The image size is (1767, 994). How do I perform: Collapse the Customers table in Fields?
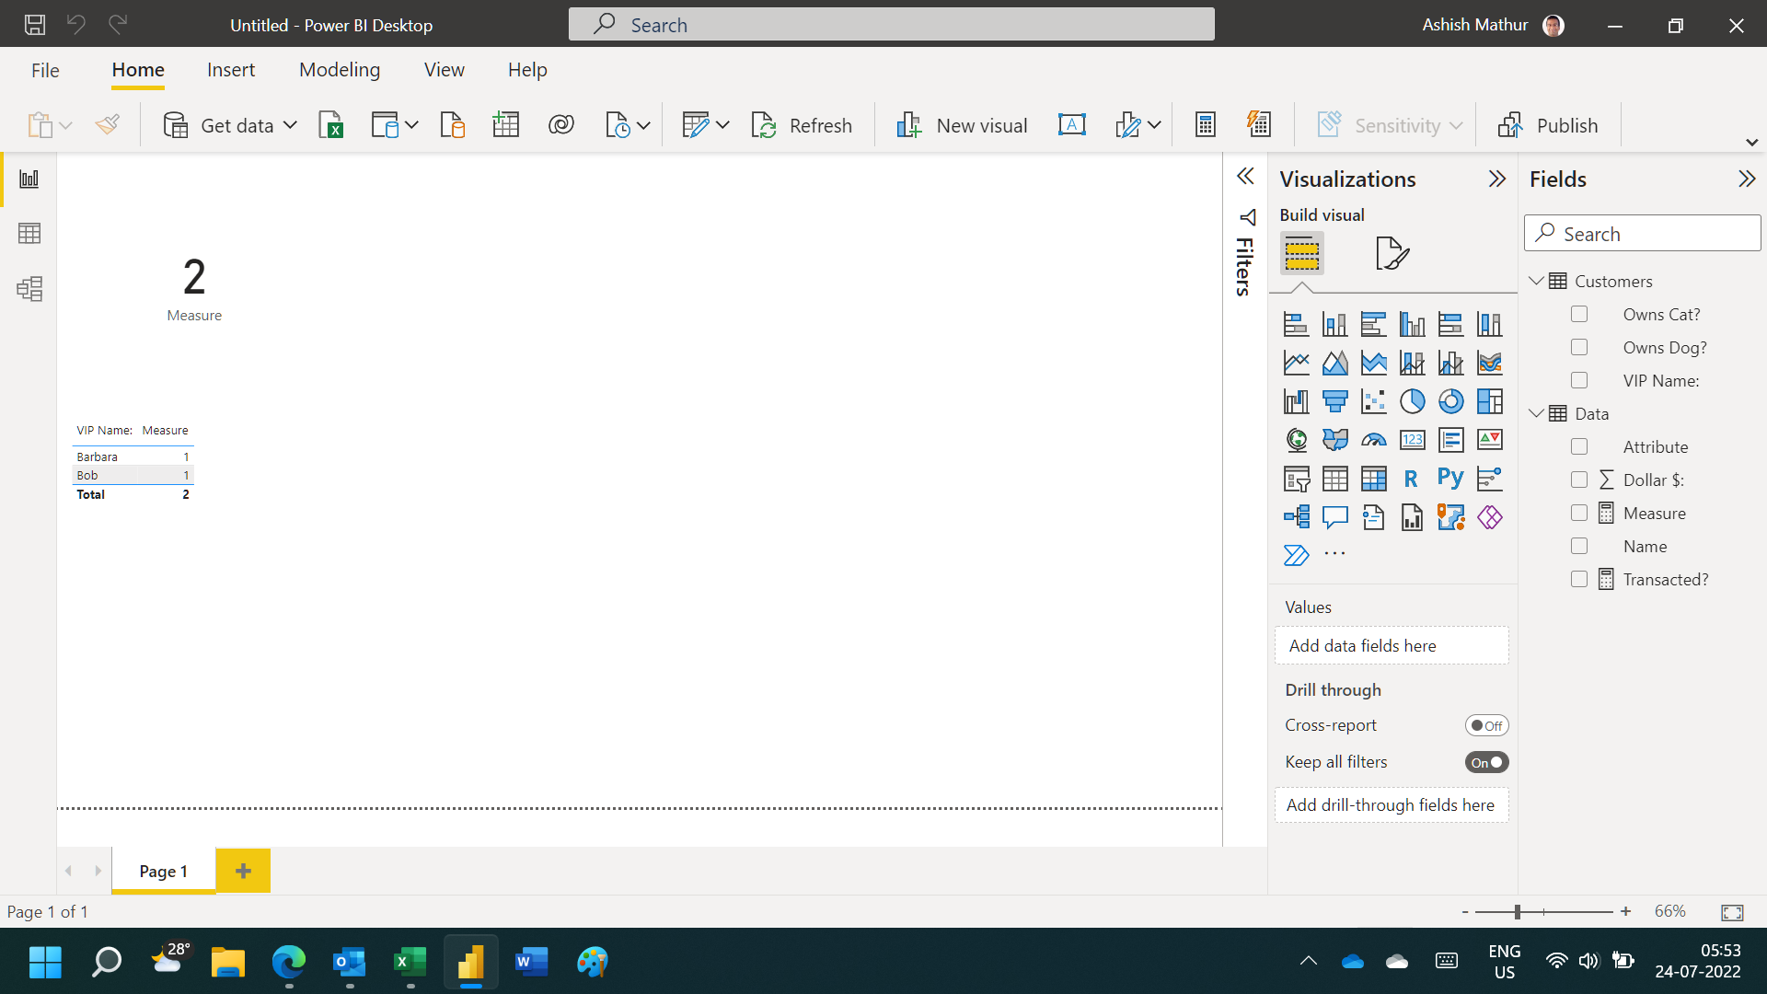pyautogui.click(x=1536, y=281)
